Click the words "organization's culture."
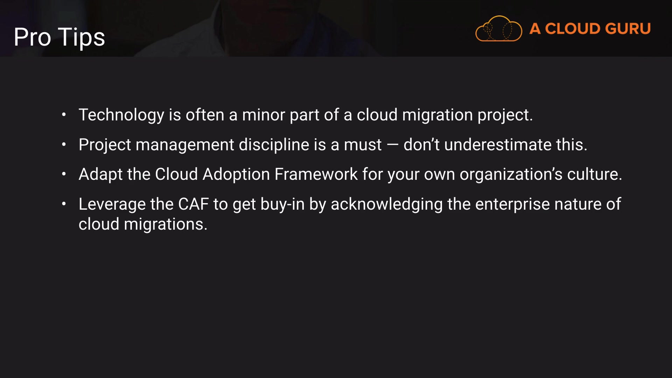 click(541, 174)
